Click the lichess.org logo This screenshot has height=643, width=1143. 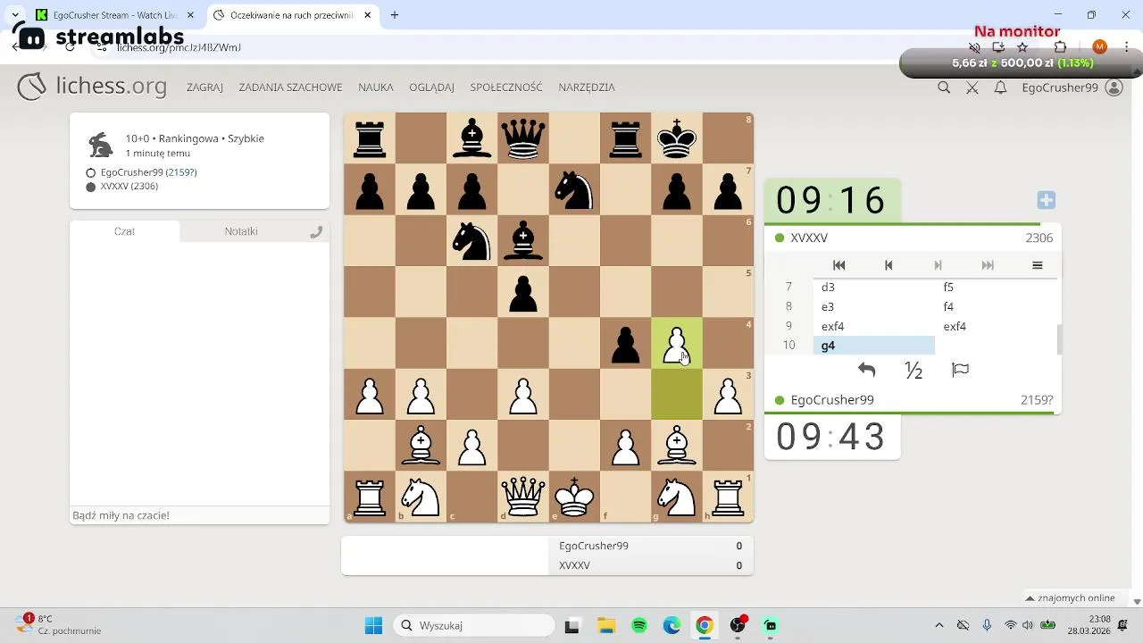92,87
